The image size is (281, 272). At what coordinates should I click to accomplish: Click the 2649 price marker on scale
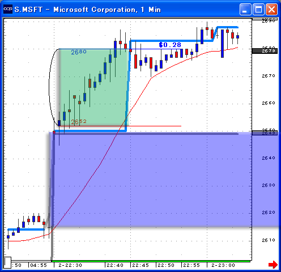pos(265,133)
